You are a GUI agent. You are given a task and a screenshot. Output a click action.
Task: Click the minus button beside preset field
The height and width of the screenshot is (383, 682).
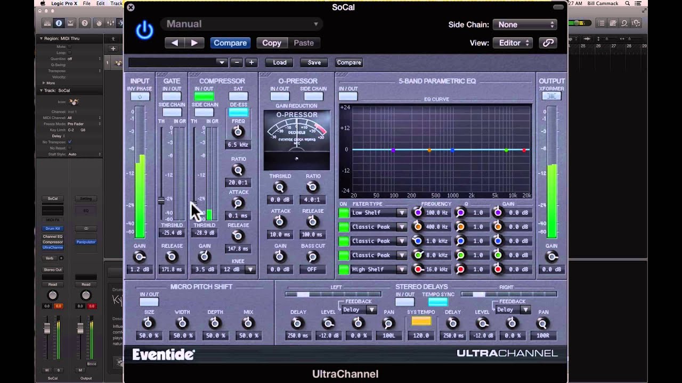pos(237,62)
